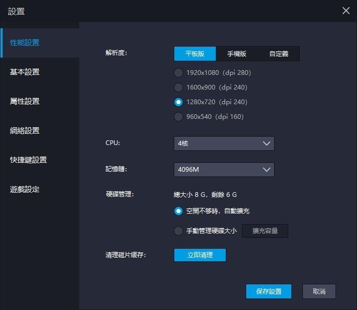
Task: Click 立即清理 to clear disk cache
Action: (200, 255)
